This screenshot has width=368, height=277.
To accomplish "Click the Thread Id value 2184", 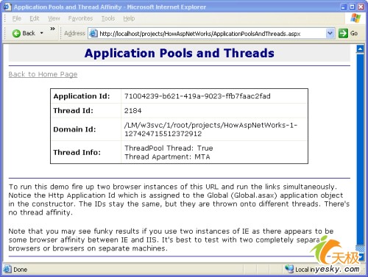I will coord(132,111).
